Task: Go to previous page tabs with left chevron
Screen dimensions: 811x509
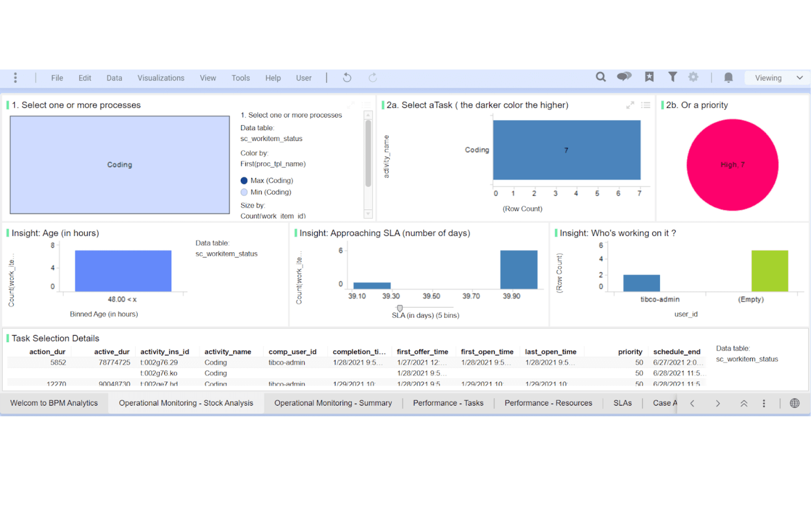Action: (x=692, y=404)
